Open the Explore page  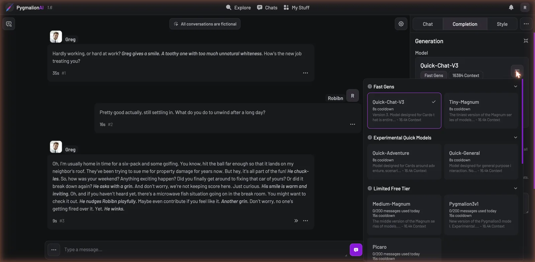pyautogui.click(x=238, y=7)
